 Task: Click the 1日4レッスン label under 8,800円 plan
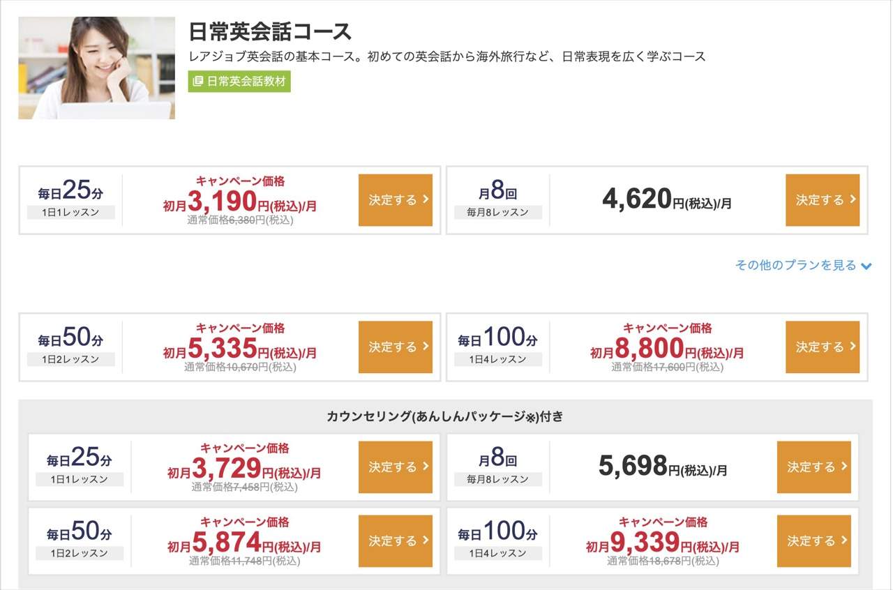[497, 359]
